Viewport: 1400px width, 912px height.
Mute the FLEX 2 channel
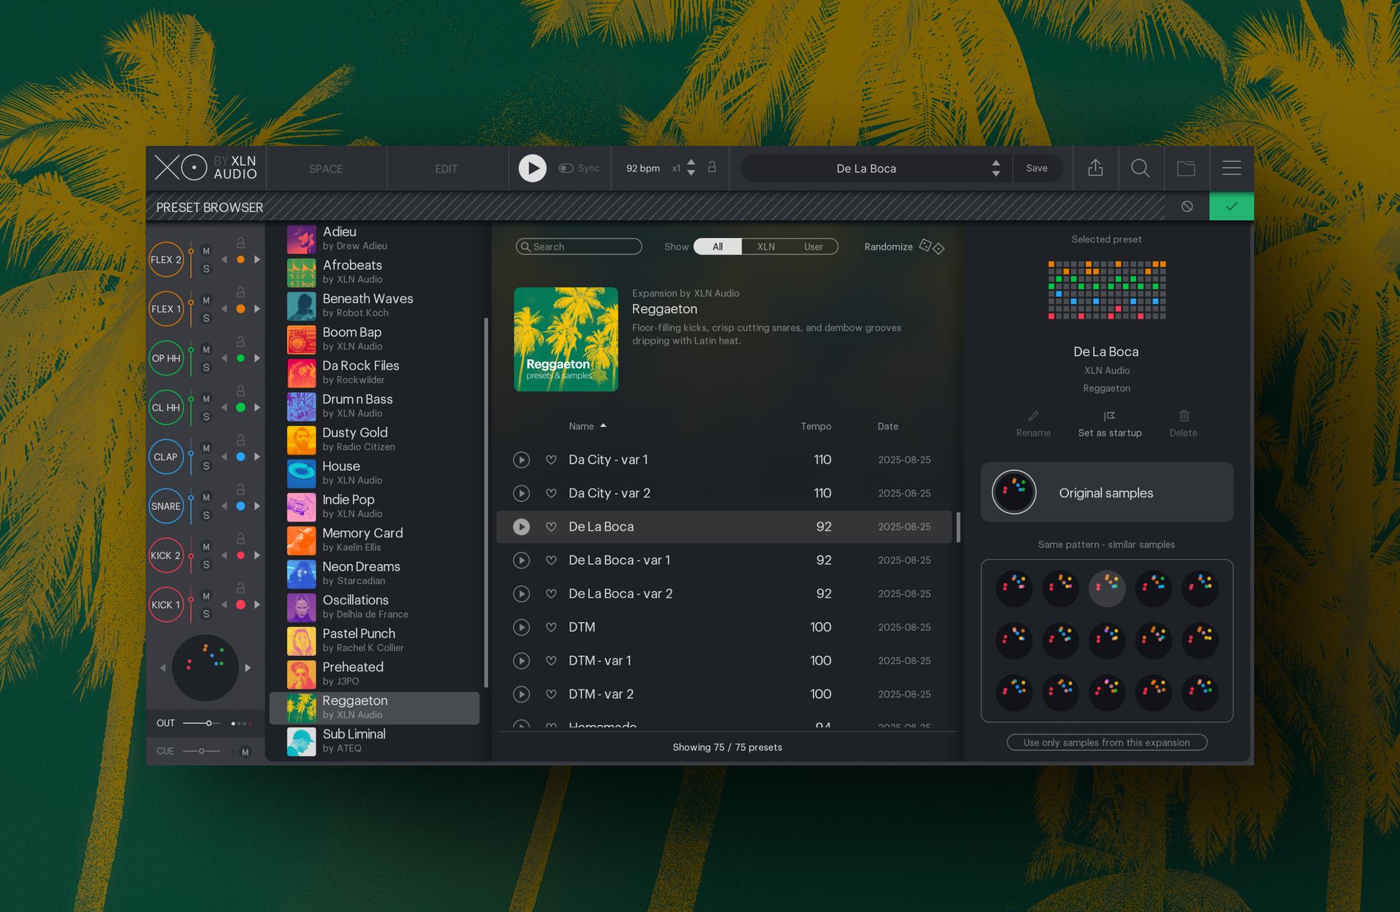click(x=206, y=251)
